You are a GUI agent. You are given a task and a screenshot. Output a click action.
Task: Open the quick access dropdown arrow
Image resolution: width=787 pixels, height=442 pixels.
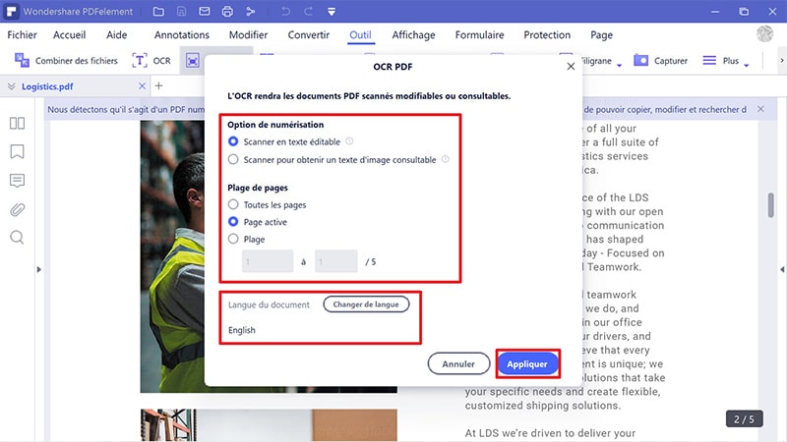tap(332, 12)
